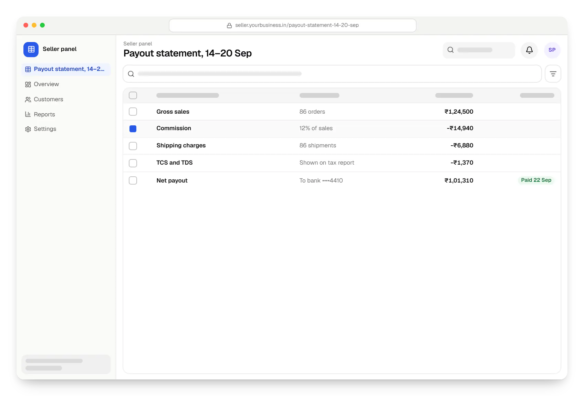Click the Customers people icon in sidebar
Image resolution: width=584 pixels, height=396 pixels.
coord(28,100)
